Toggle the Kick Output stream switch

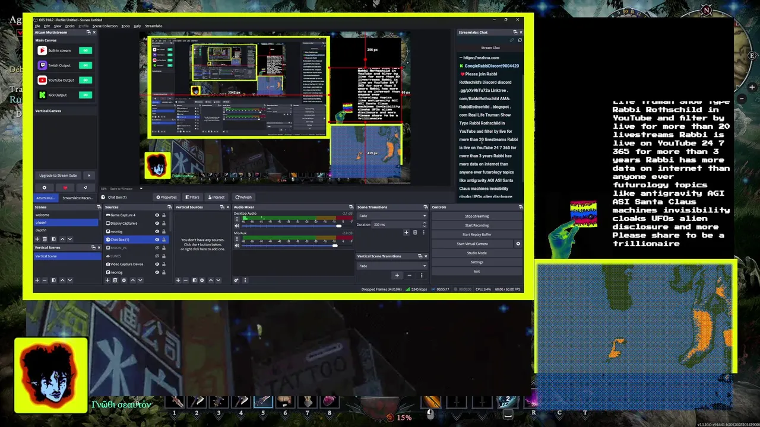coord(85,95)
